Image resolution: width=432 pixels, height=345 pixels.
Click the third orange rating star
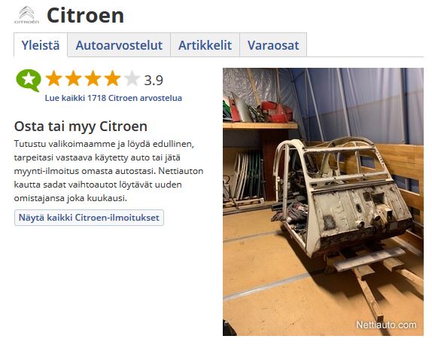(93, 78)
